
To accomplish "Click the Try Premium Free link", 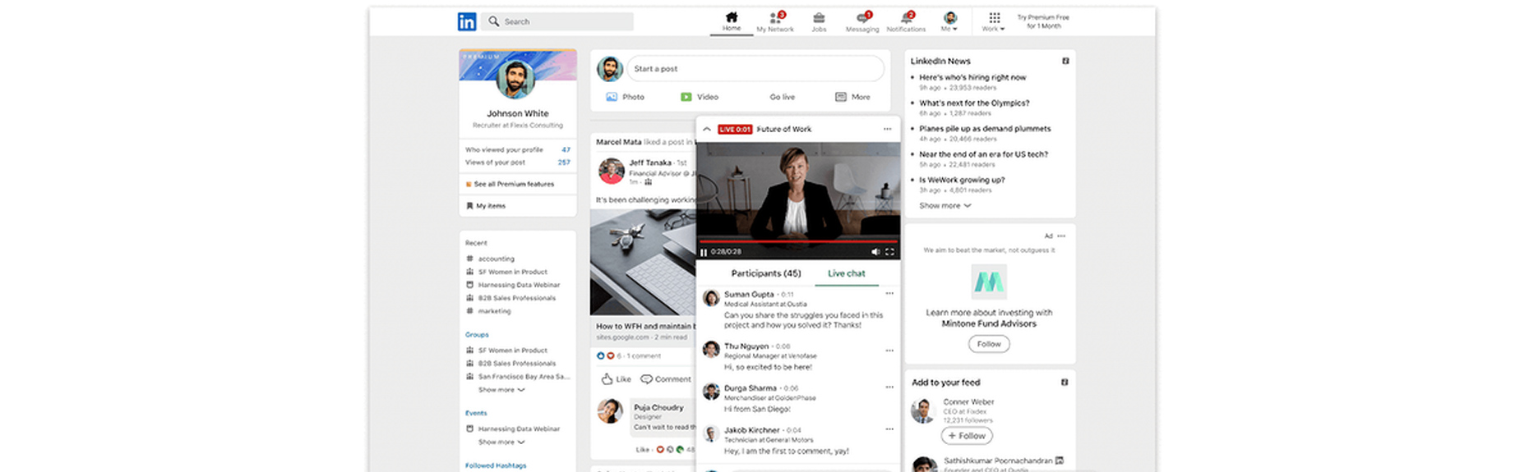I will click(x=1043, y=21).
